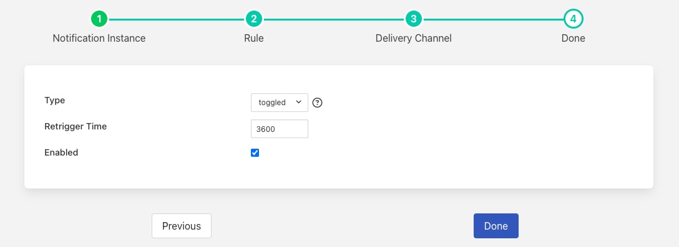Jump to Notification Instance step label
Image resolution: width=679 pixels, height=247 pixels.
(99, 38)
